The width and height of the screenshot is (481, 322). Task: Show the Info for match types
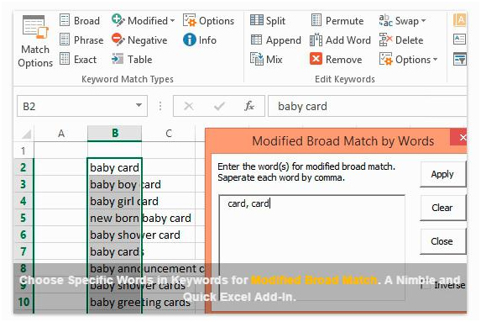(200, 40)
